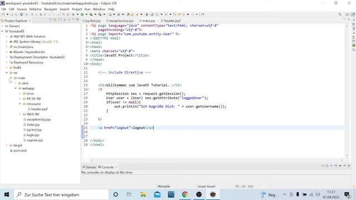Click the Save toolbar icon
Image resolution: width=356 pixels, height=200 pixels.
click(x=12, y=14)
